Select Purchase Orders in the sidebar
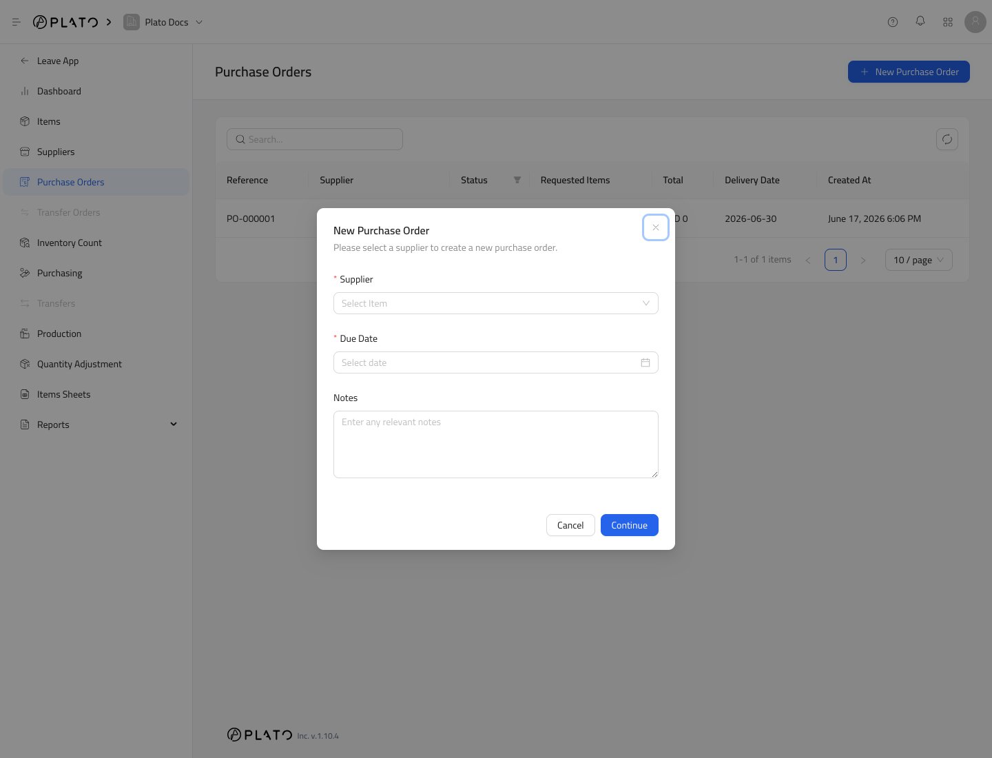 point(96,182)
